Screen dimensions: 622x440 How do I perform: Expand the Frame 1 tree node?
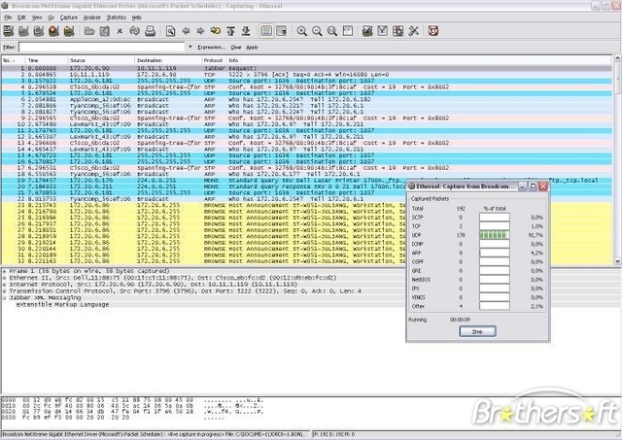[4, 271]
